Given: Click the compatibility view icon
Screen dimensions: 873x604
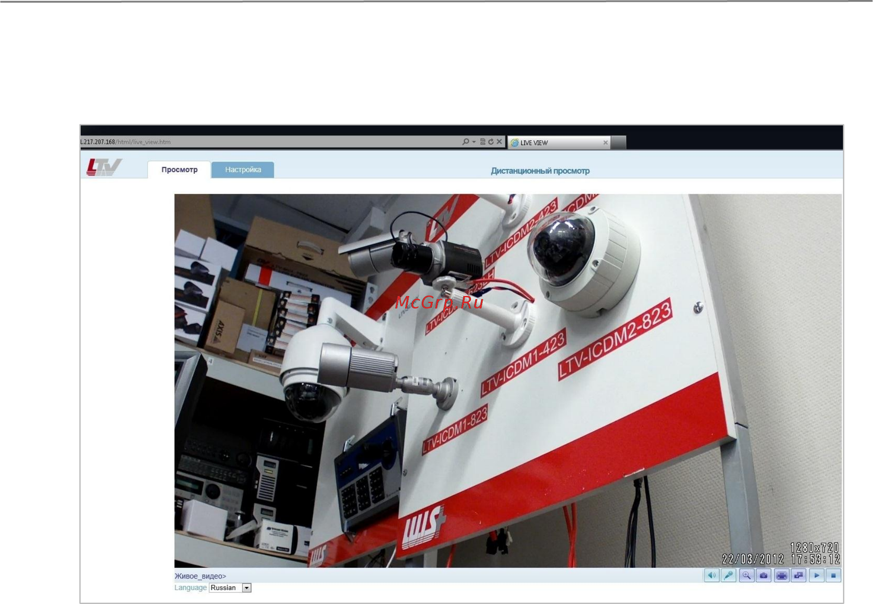Looking at the screenshot, I should 483,142.
